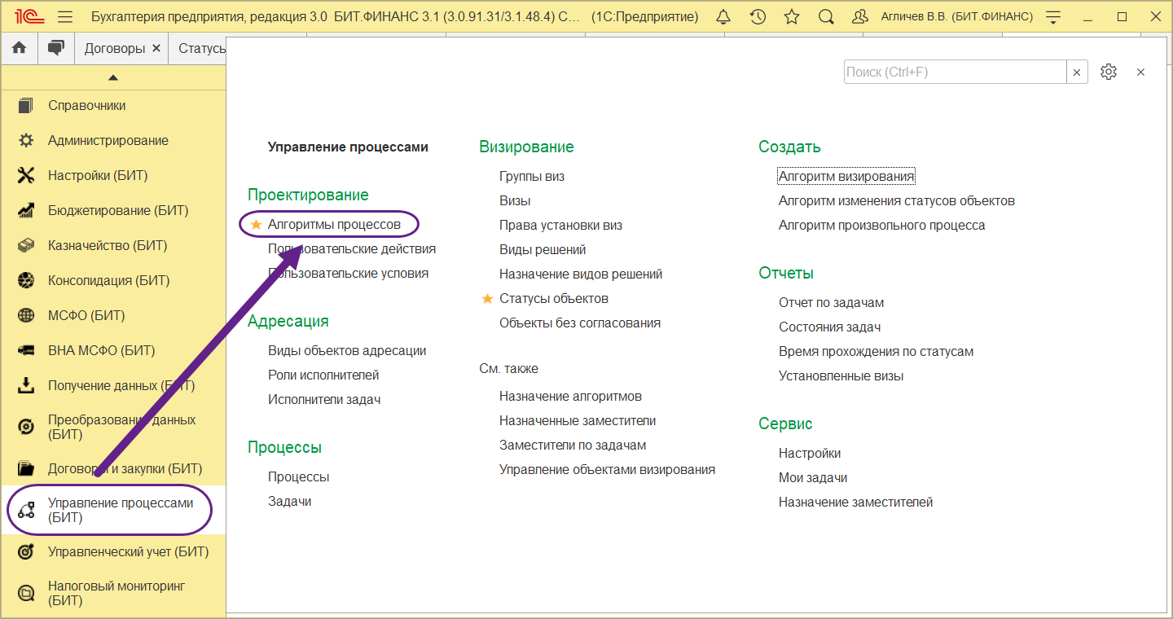The image size is (1173, 619).
Task: Open Время прохождения по статусам report
Action: click(x=876, y=352)
